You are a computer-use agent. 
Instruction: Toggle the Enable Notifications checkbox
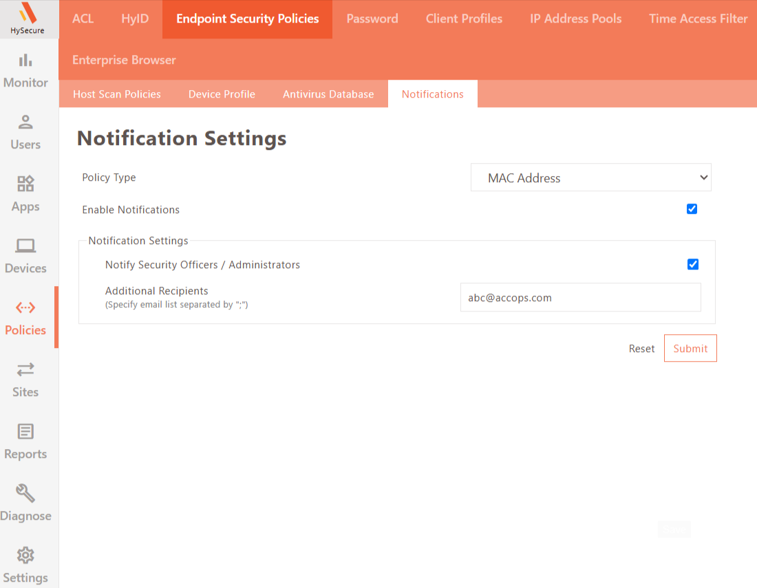692,209
